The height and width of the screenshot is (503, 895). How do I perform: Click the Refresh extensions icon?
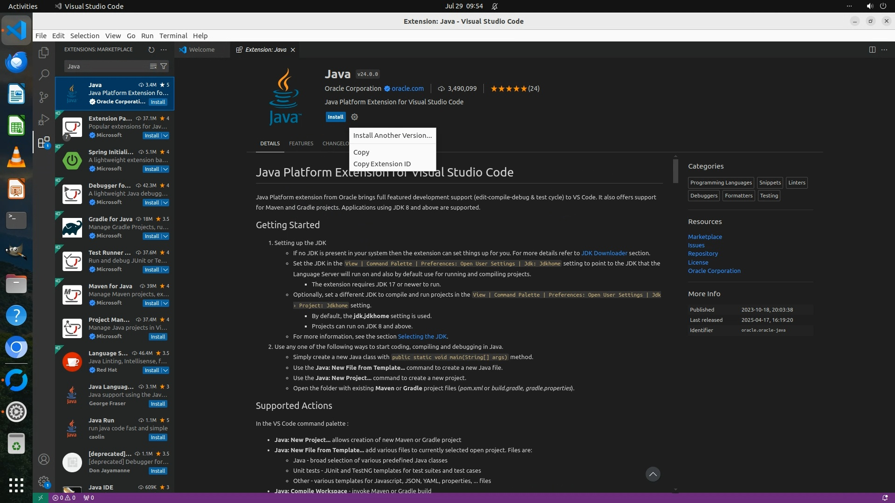coord(151,49)
